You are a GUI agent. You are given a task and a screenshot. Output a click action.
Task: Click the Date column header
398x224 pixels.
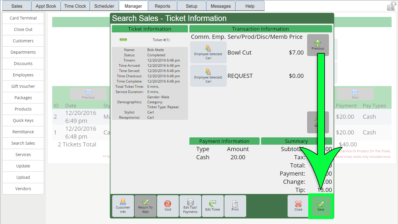71,106
